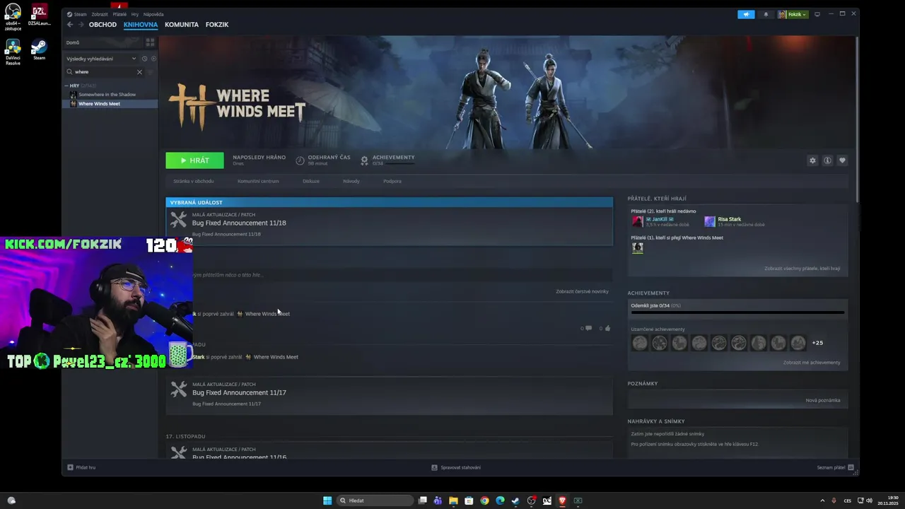Enter Big Picture mode via monitor icon
Screen dimensions: 905x509
pos(817,14)
